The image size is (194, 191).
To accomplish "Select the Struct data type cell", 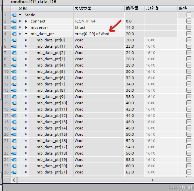I will (x=99, y=27).
